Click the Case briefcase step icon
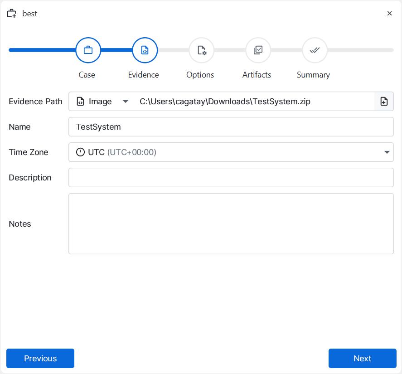The width and height of the screenshot is (402, 374). point(88,50)
